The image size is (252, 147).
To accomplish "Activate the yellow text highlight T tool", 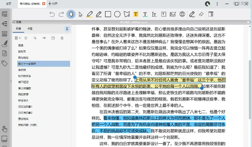I will pos(136,14).
